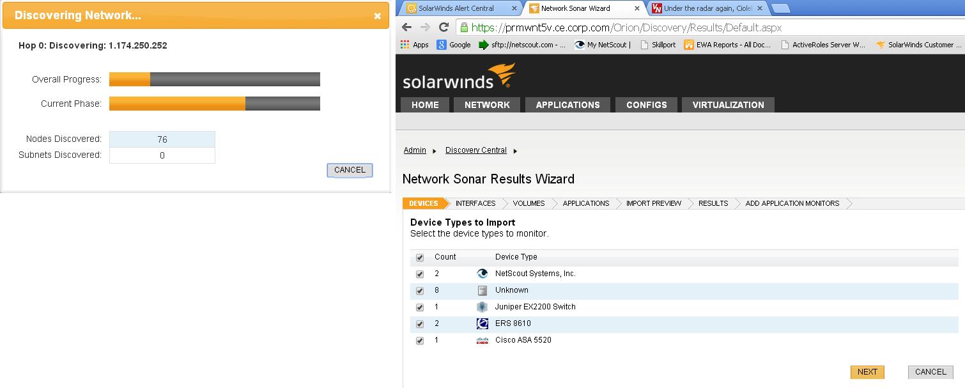Open the APPLICATIONS menu

click(567, 105)
